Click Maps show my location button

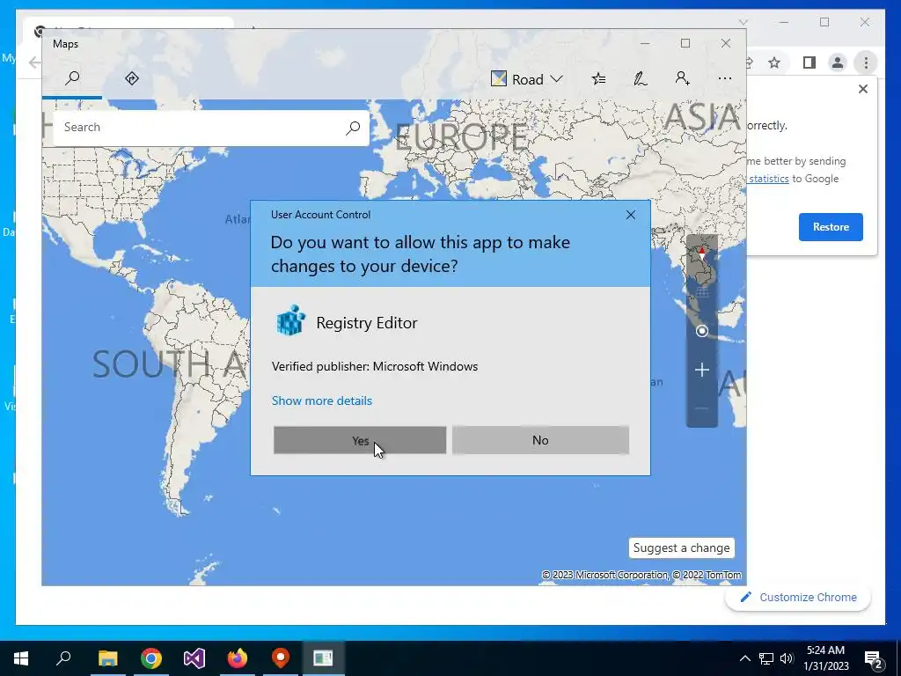click(701, 331)
